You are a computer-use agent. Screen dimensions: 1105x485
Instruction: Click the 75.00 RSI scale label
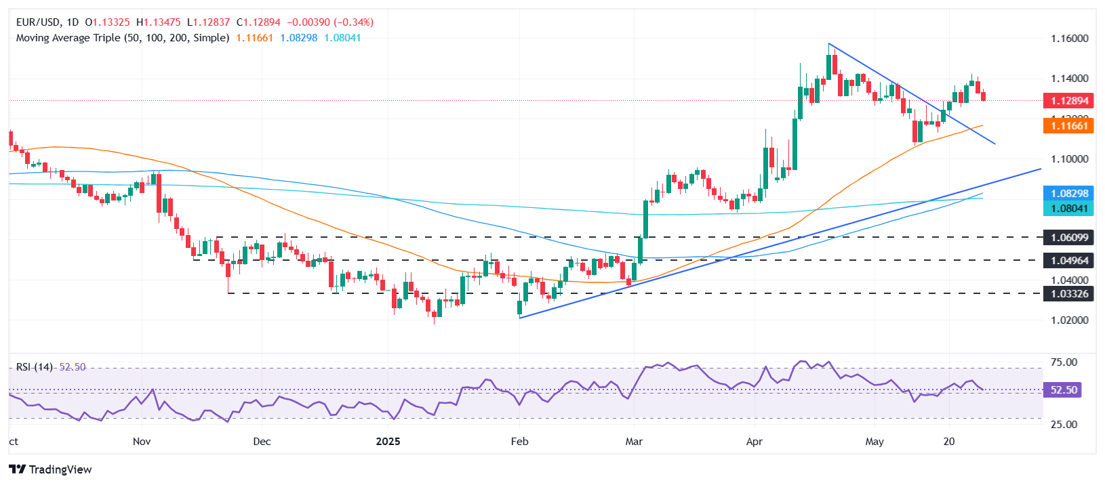[1064, 362]
